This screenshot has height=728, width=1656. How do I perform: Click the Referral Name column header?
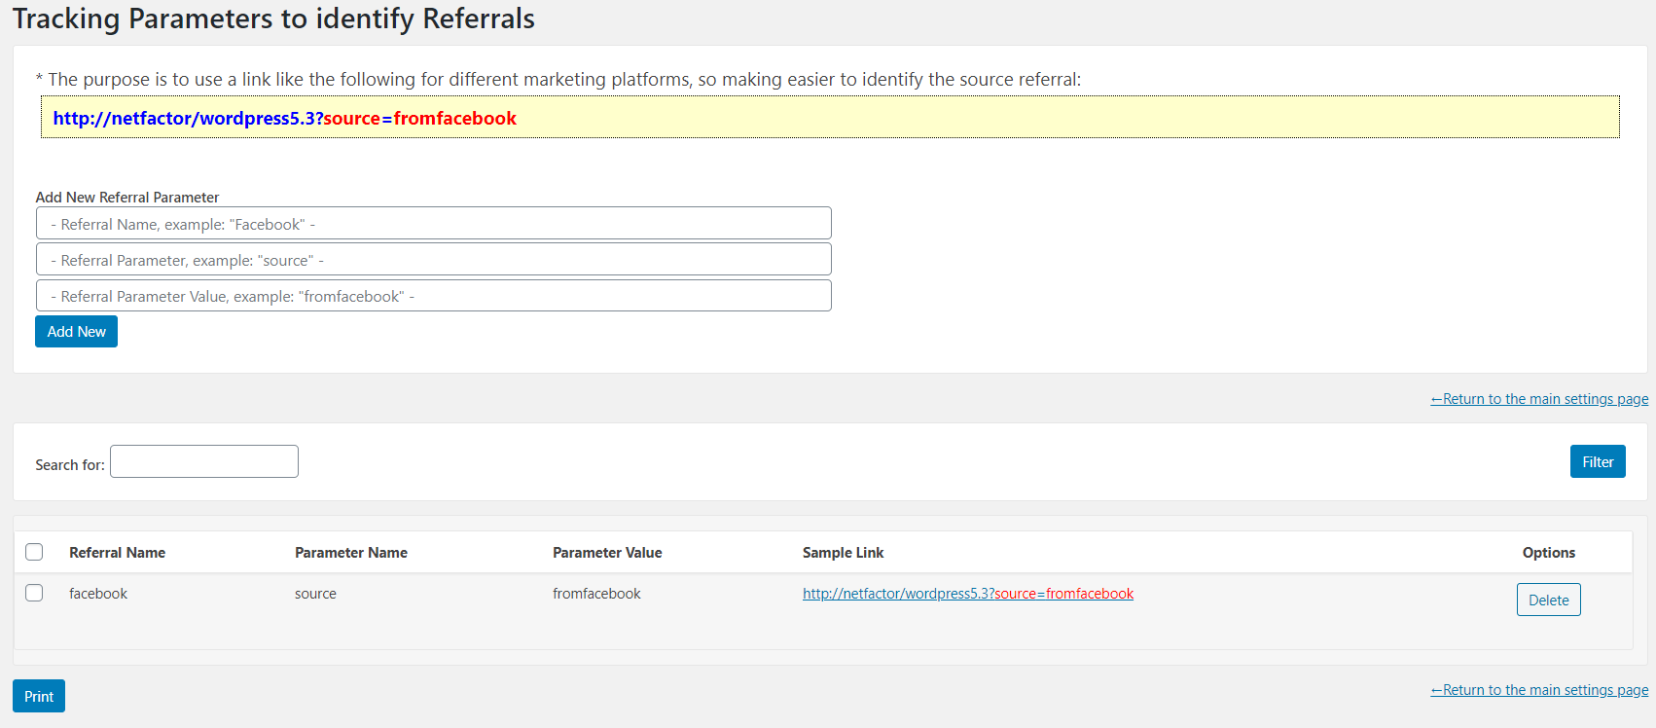(x=117, y=553)
